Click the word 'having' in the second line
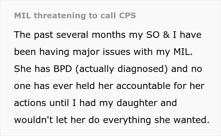The width and height of the screenshot is (221, 136). coord(54,52)
